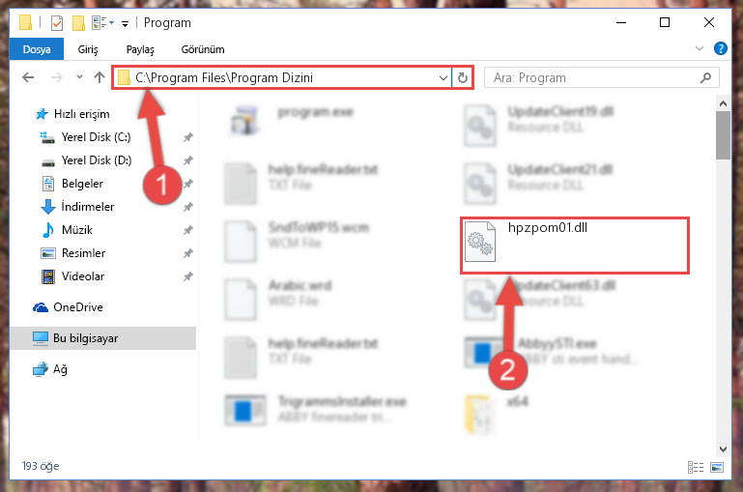
Task: Click the New folder quick access icon
Action: coord(78,23)
